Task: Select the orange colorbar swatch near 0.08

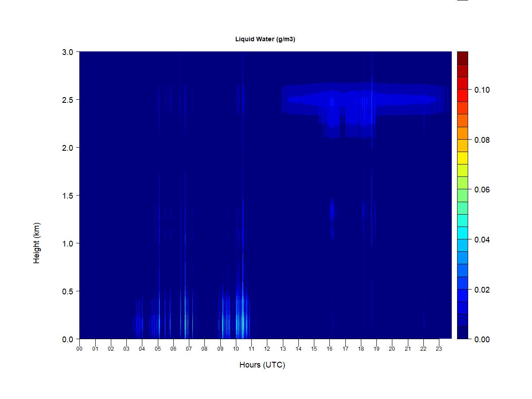Action: click(462, 133)
